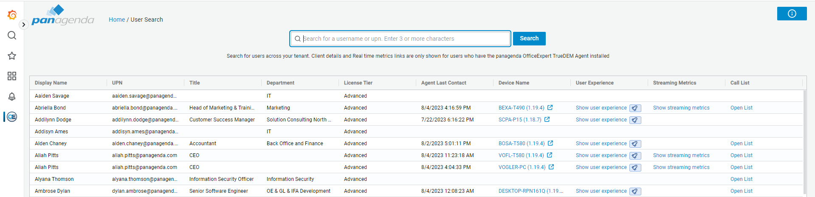This screenshot has width=815, height=197.
Task: Click the external link icon next to VOGLER-PC
Action: click(551, 167)
